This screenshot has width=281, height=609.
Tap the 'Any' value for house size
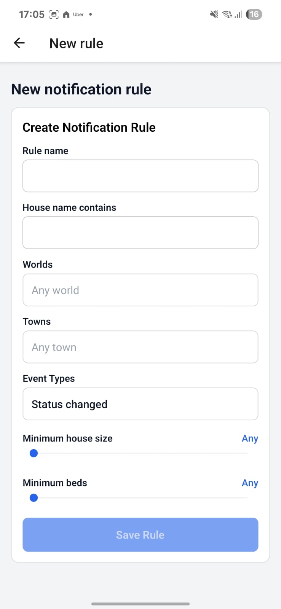click(250, 438)
